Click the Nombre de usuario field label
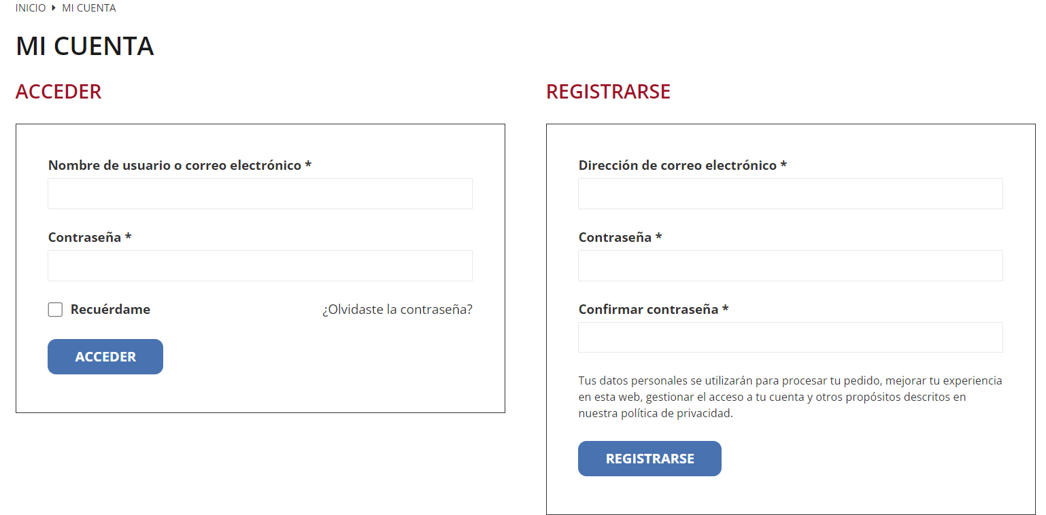The width and height of the screenshot is (1046, 515). tap(175, 165)
